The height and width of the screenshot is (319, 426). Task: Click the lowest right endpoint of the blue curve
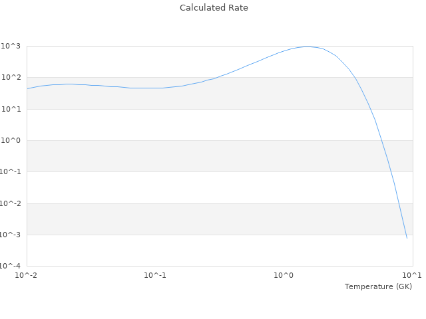tap(407, 237)
